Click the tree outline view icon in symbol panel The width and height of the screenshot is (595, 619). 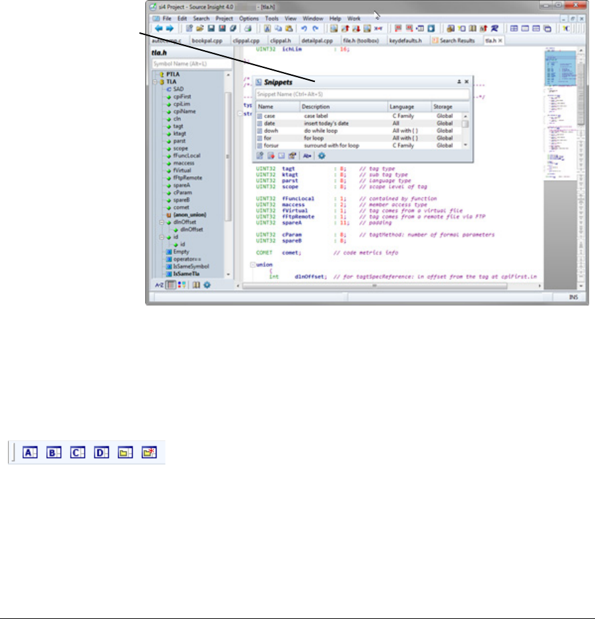pyautogui.click(x=170, y=285)
